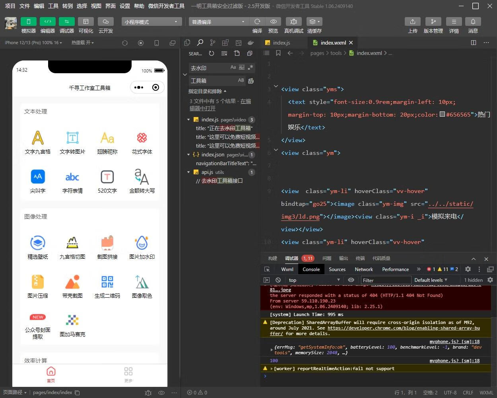
Task: Tap 生成二维码 icon in the simulator
Action: coord(107,282)
